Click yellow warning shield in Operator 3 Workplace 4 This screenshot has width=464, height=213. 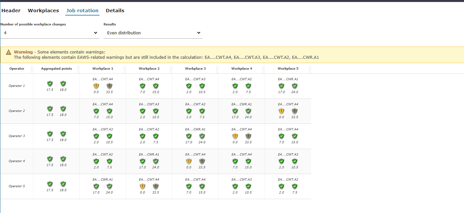coord(235,136)
